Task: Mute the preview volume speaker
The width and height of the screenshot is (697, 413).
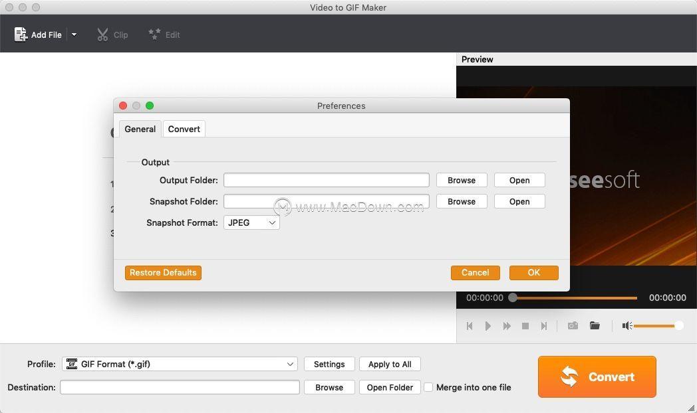Action: (x=627, y=326)
